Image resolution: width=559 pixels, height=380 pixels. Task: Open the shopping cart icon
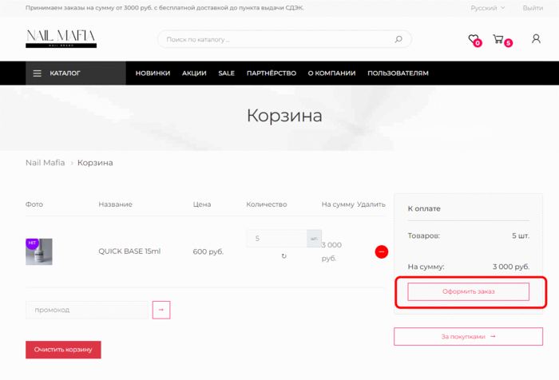(x=498, y=39)
